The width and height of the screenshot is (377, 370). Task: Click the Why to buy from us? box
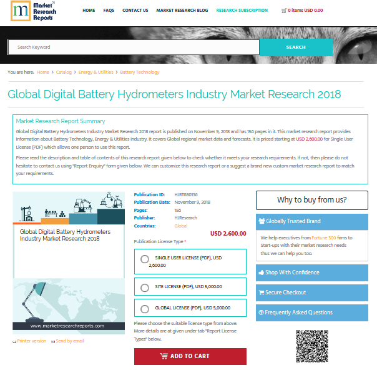click(312, 200)
